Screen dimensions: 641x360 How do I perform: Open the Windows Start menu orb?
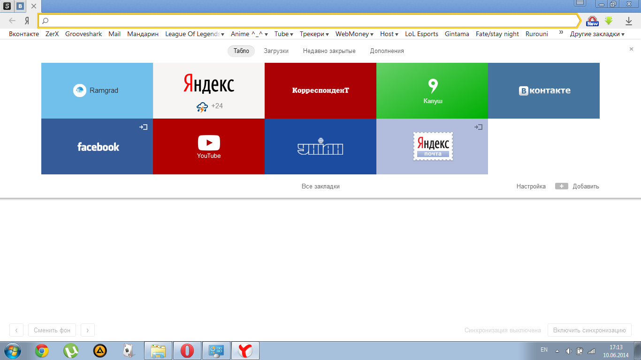tap(12, 351)
